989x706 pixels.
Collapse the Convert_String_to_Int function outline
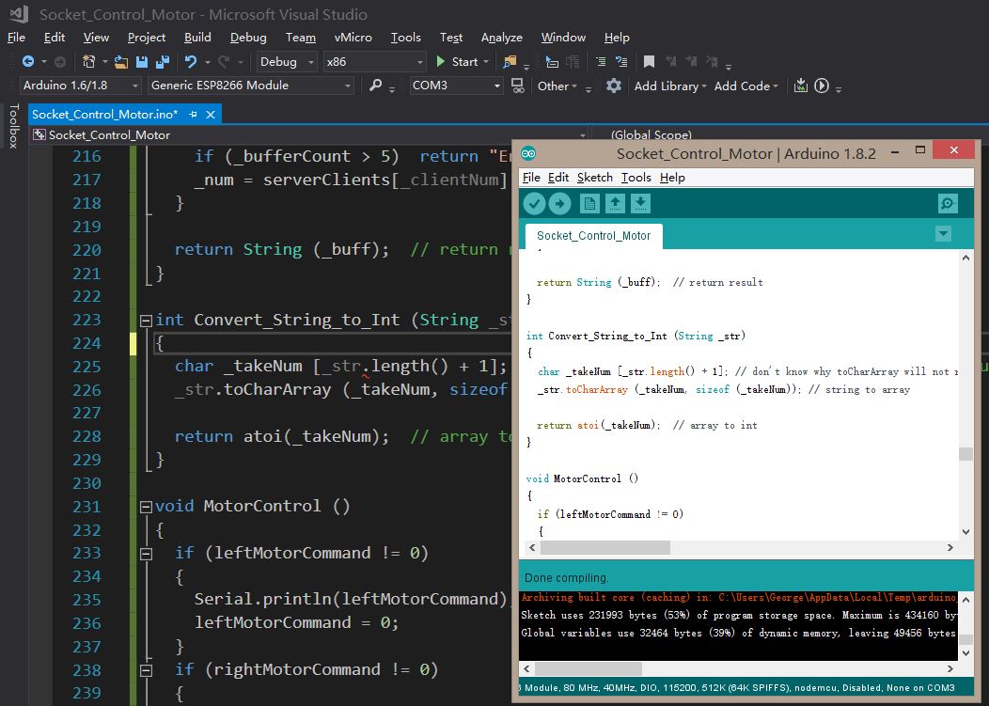(146, 321)
